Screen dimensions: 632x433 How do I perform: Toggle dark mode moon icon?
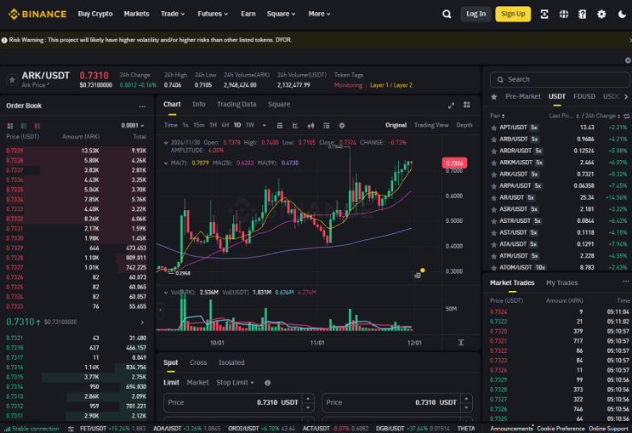click(622, 14)
